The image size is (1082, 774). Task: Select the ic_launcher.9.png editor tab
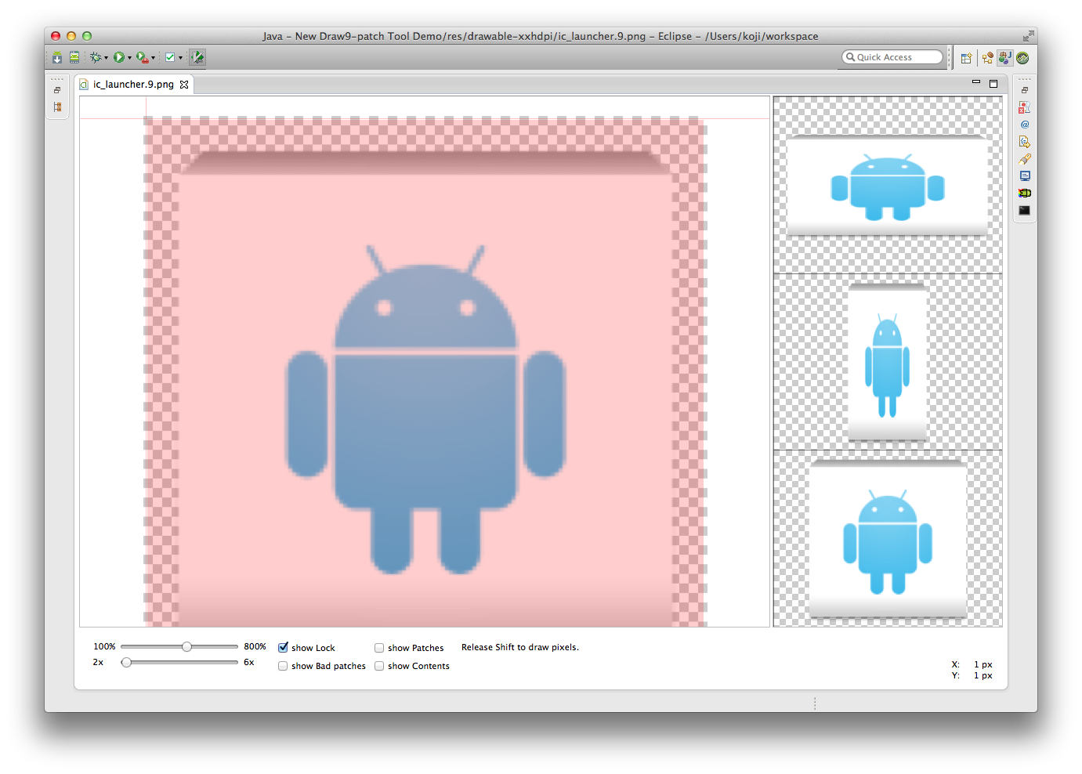133,84
